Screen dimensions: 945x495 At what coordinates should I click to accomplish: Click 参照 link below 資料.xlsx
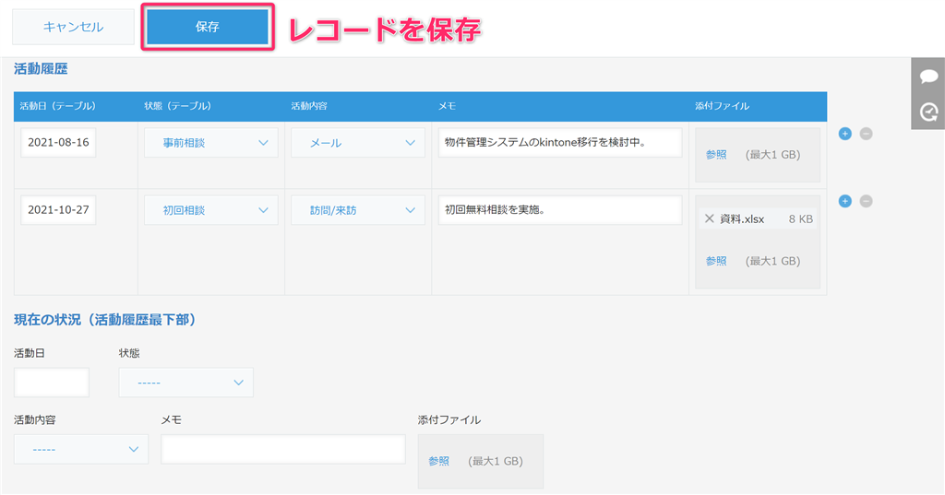pos(716,261)
